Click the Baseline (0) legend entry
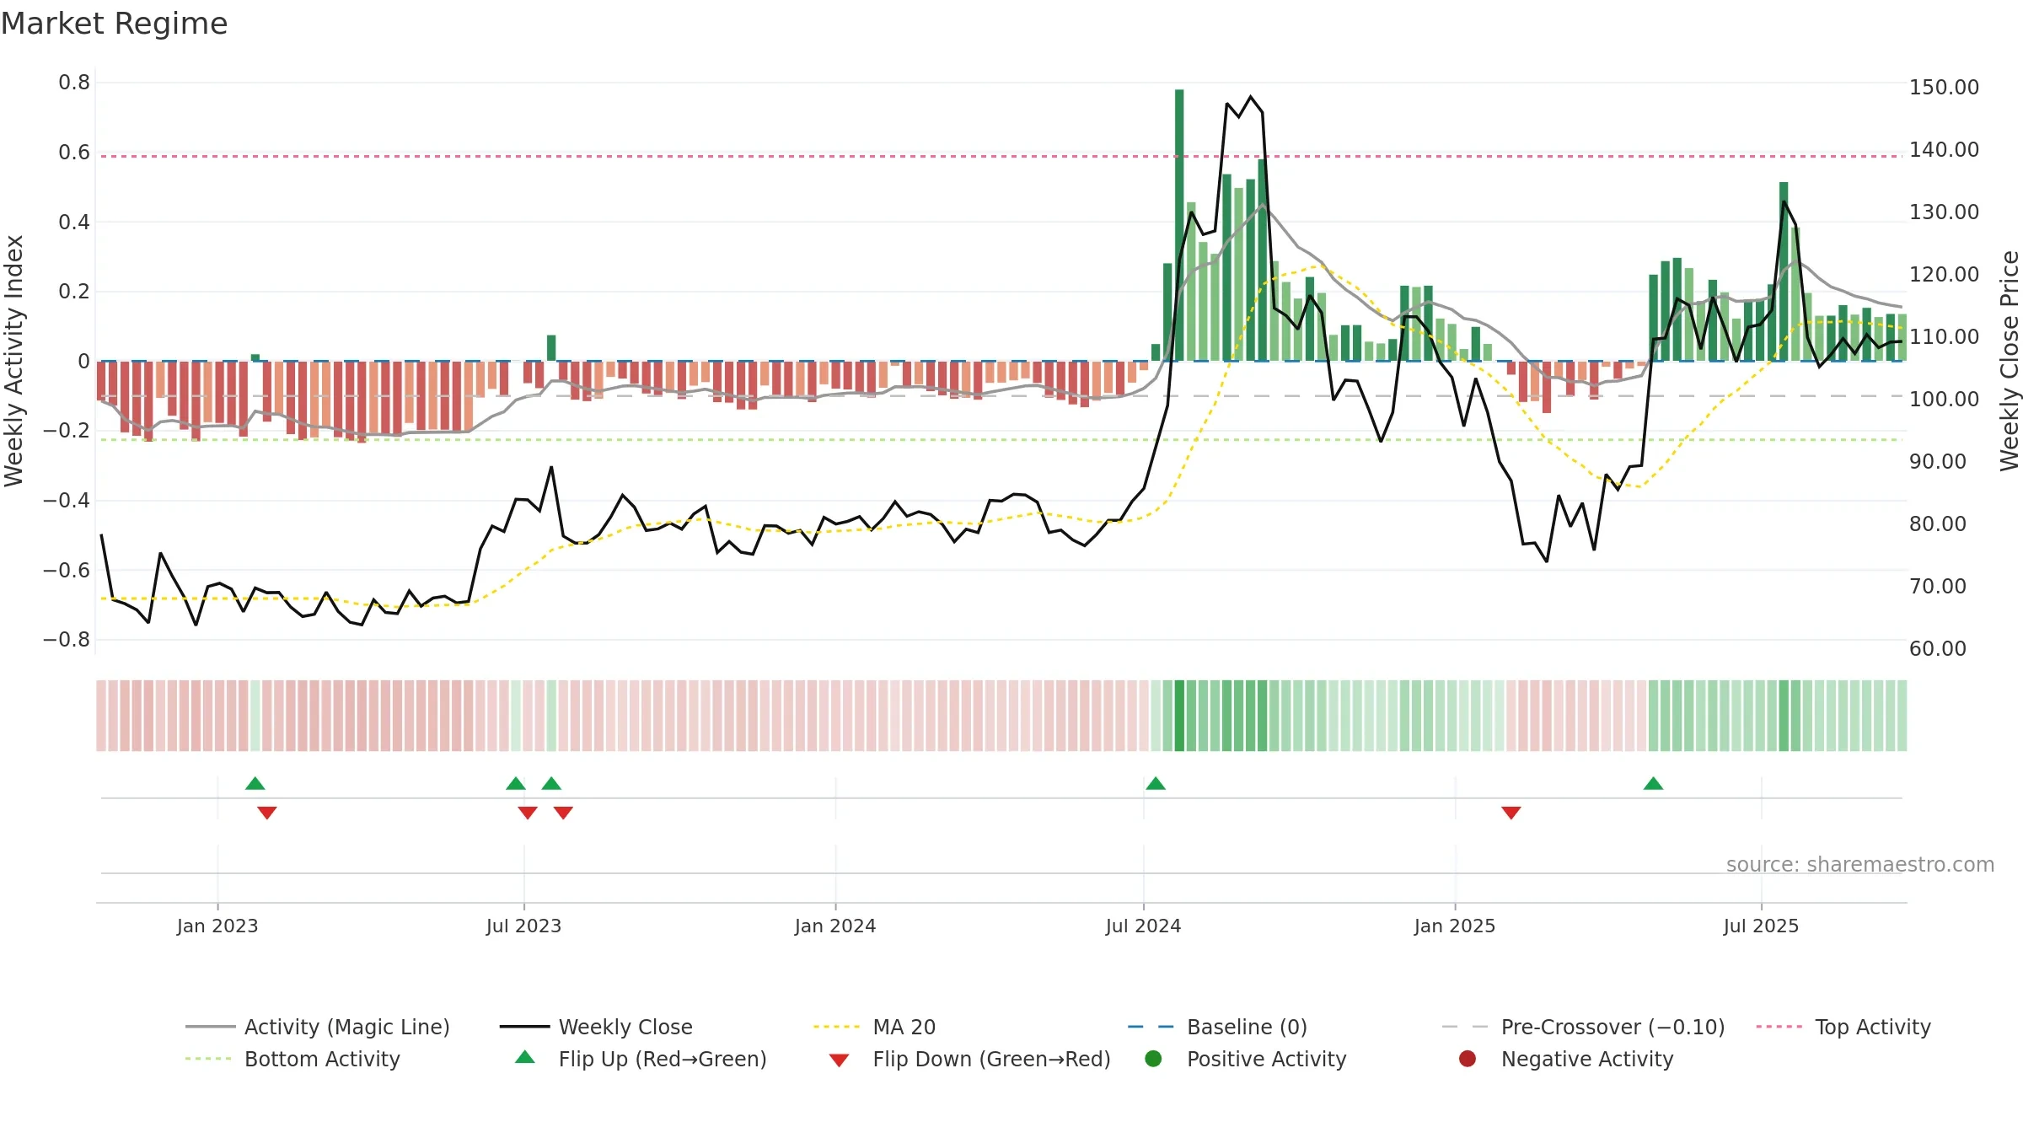 point(1217,1027)
